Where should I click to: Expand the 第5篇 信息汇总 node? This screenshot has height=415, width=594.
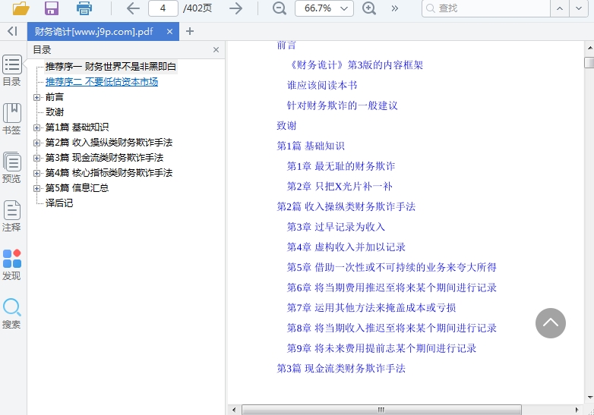point(36,188)
